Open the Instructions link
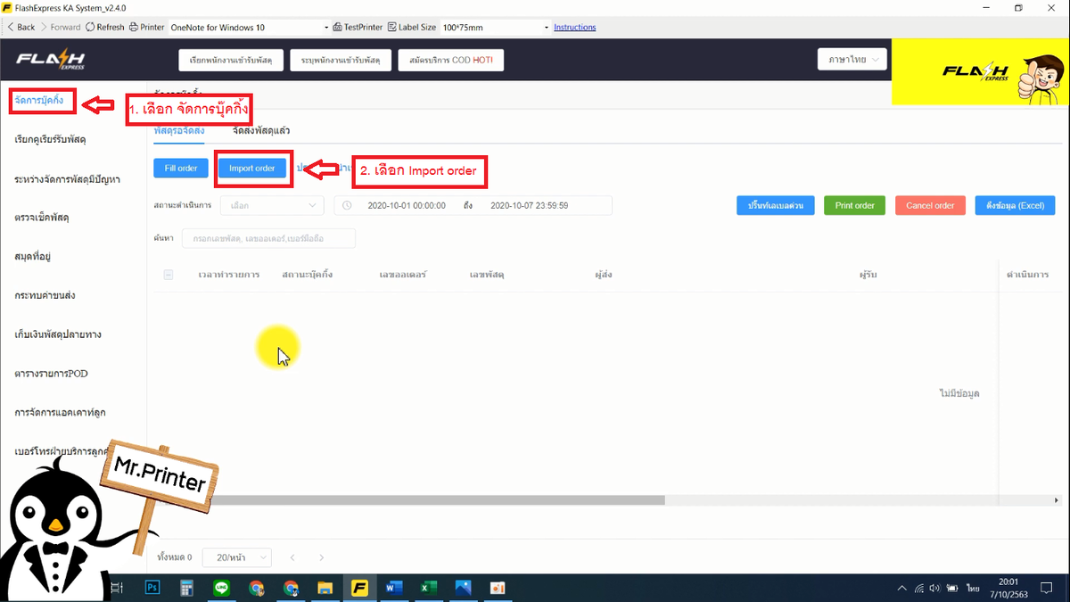 [x=575, y=28]
